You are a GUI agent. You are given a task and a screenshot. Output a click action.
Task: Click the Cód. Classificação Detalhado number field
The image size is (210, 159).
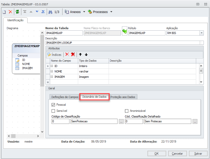tap(134, 121)
